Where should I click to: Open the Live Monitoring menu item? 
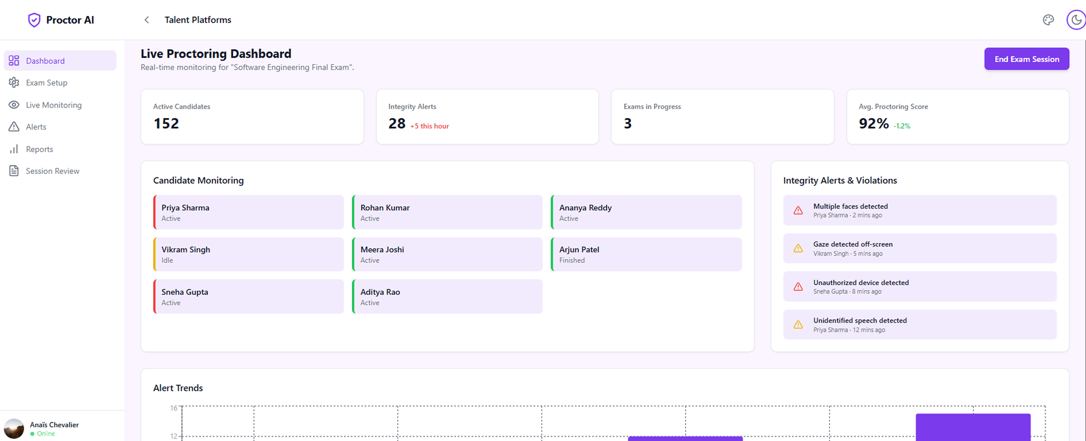(x=54, y=105)
